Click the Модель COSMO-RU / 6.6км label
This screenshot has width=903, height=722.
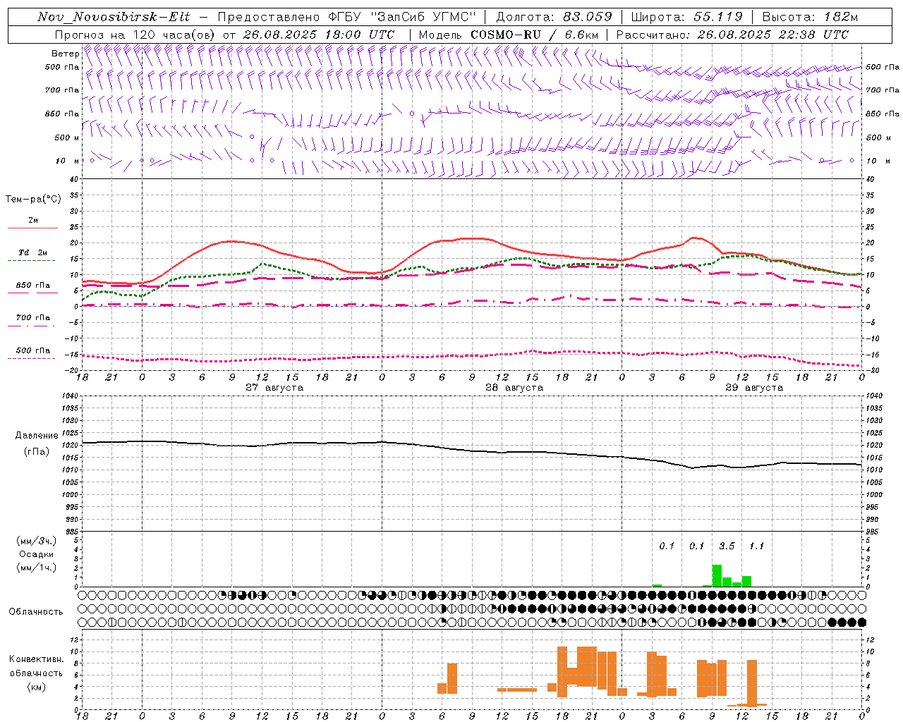tap(509, 35)
